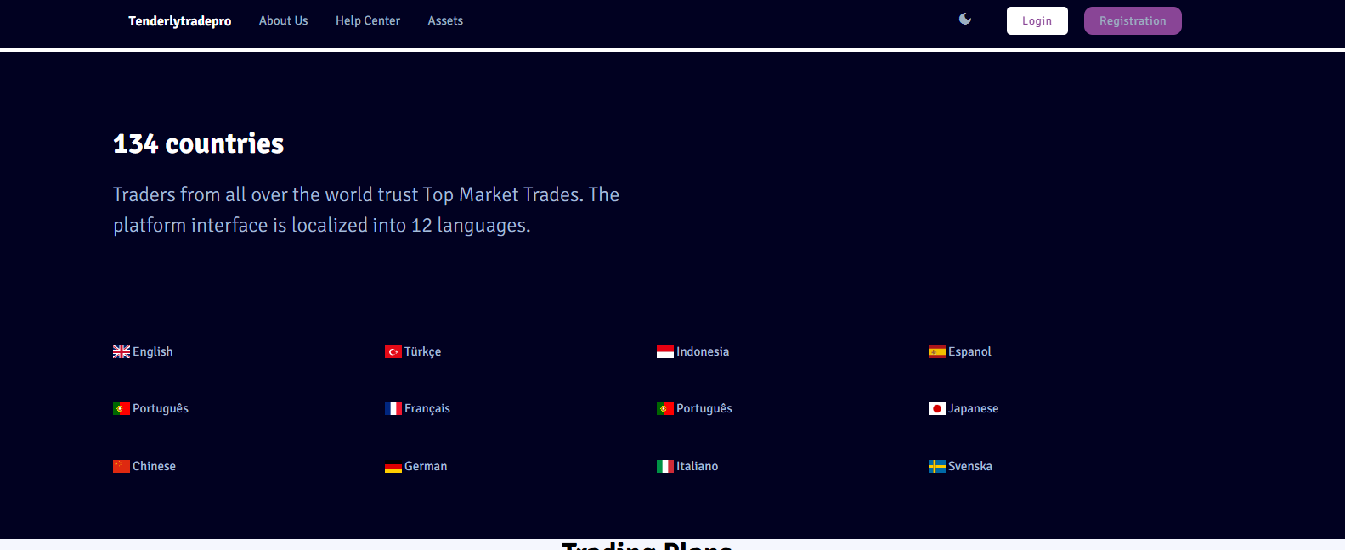
Task: Click the United Kingdom flag icon
Action: pos(122,352)
